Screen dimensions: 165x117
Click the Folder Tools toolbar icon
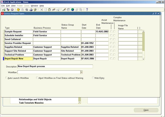(x=81, y=10)
